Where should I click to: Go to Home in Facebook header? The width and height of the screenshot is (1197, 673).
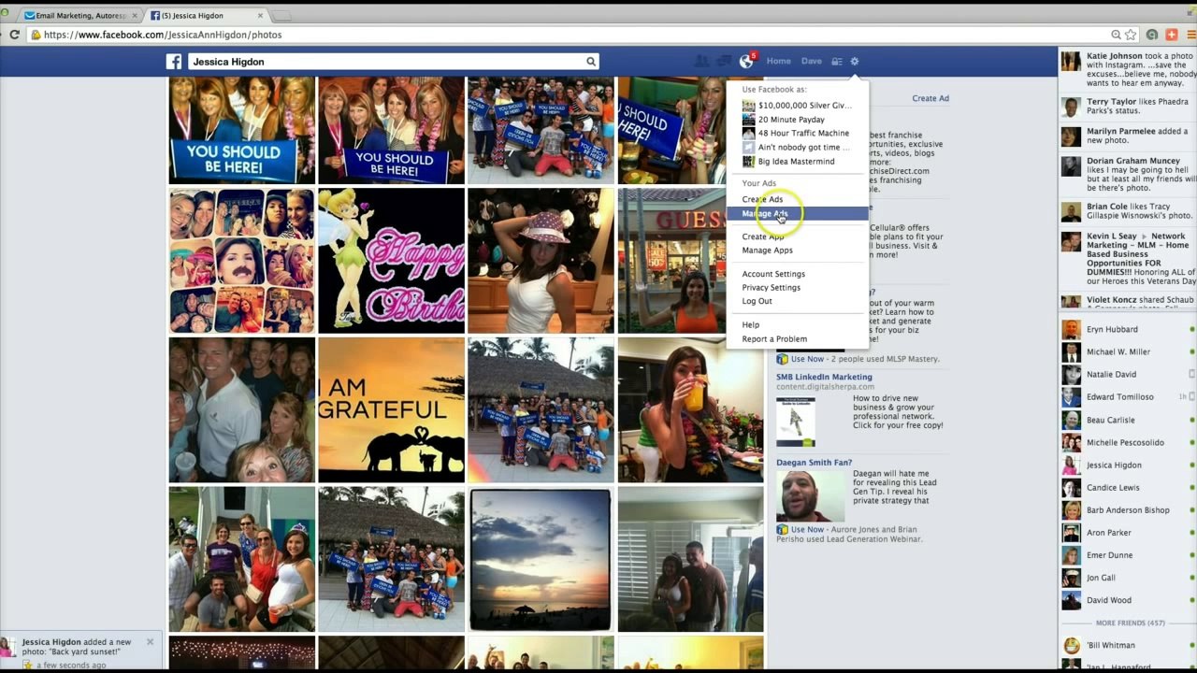[778, 62]
